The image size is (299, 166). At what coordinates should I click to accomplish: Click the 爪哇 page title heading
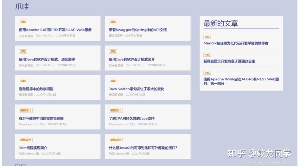[22, 6]
